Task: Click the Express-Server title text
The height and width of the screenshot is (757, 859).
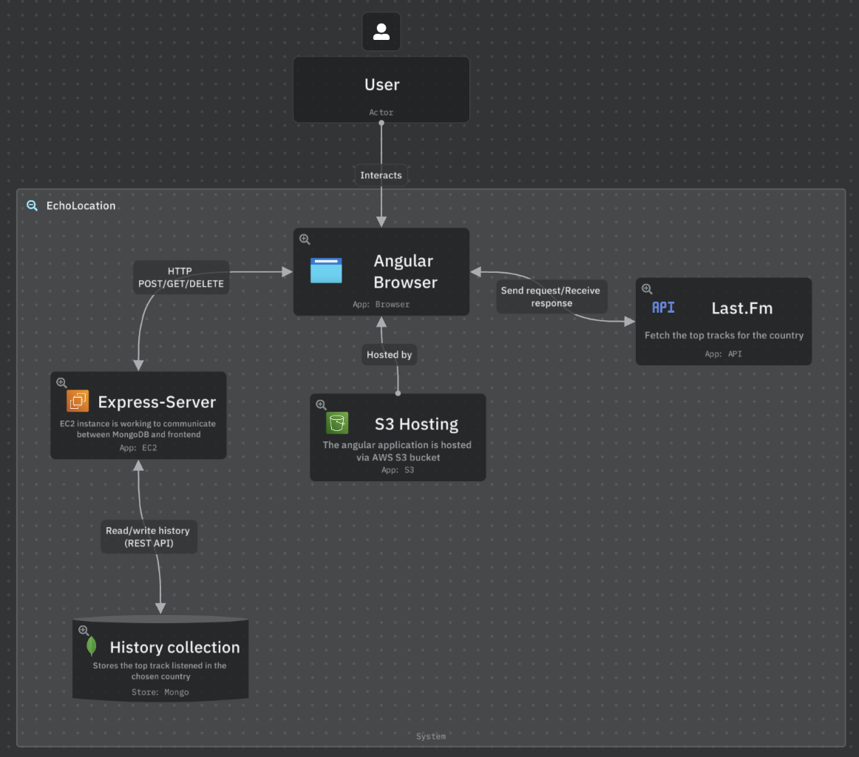Action: click(x=157, y=402)
